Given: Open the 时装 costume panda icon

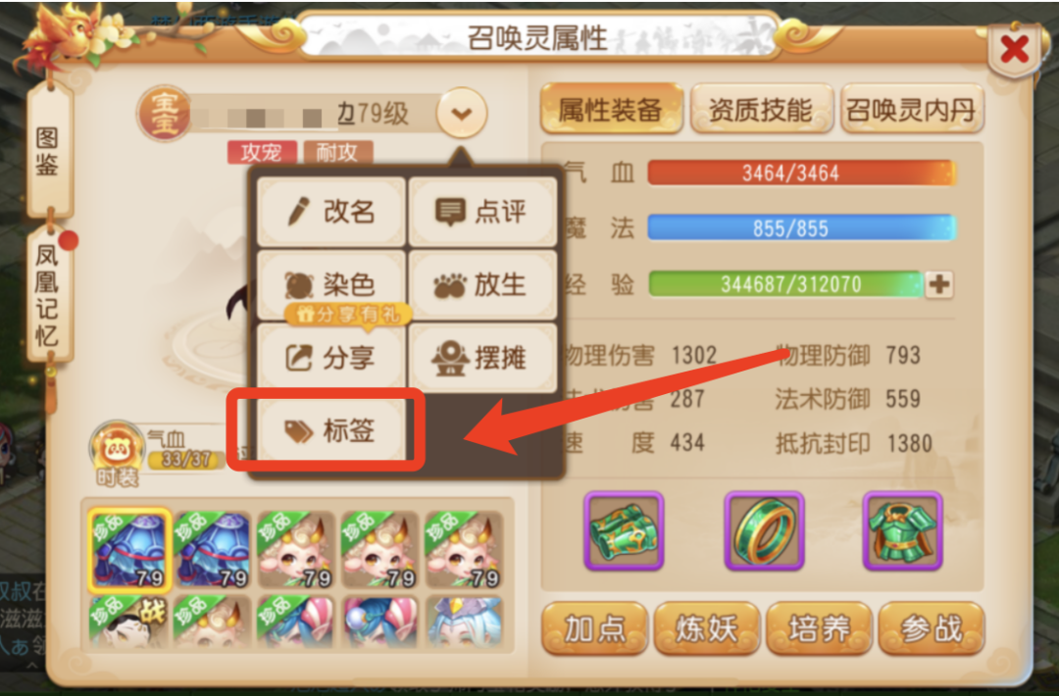Looking at the screenshot, I should click(118, 453).
